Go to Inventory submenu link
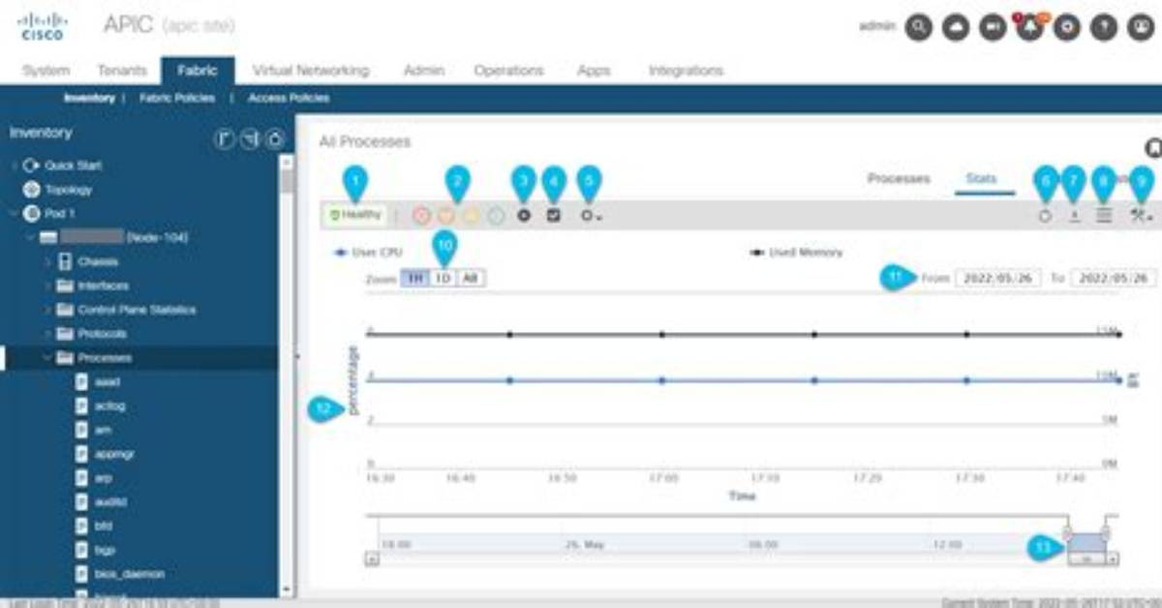The image size is (1162, 608). (89, 98)
